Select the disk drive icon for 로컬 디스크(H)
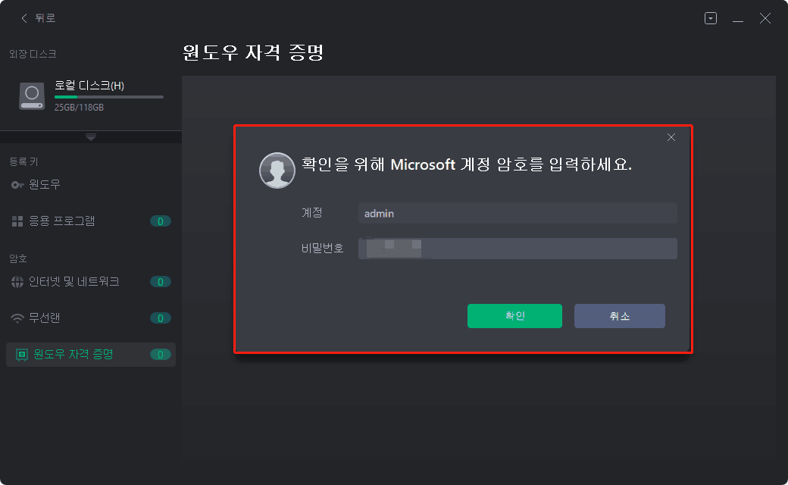Screen dimensions: 788x485 click(31, 96)
